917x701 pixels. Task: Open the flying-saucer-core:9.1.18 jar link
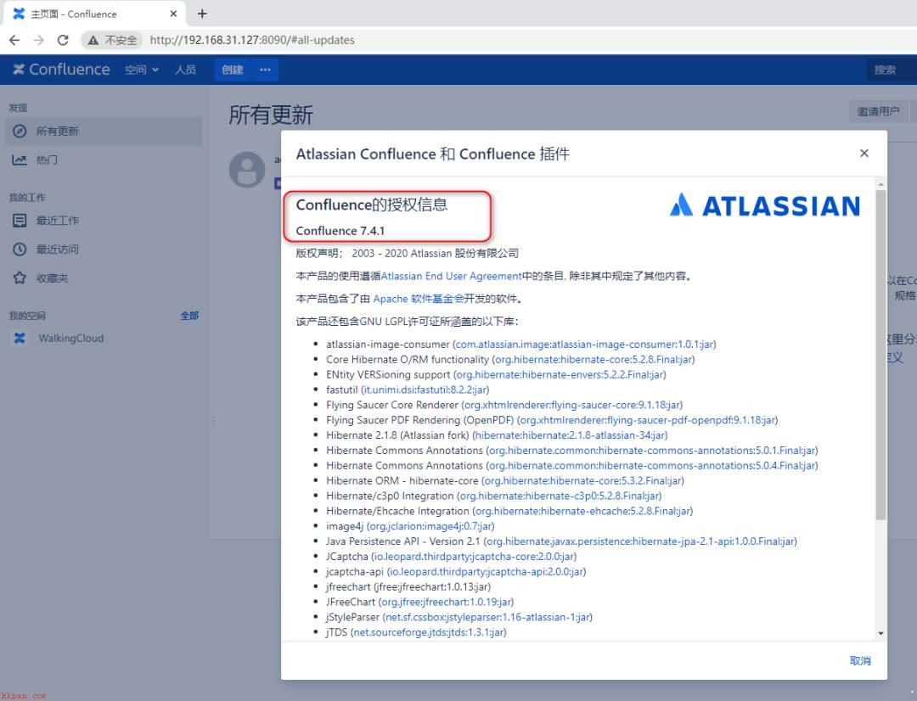pyautogui.click(x=572, y=405)
